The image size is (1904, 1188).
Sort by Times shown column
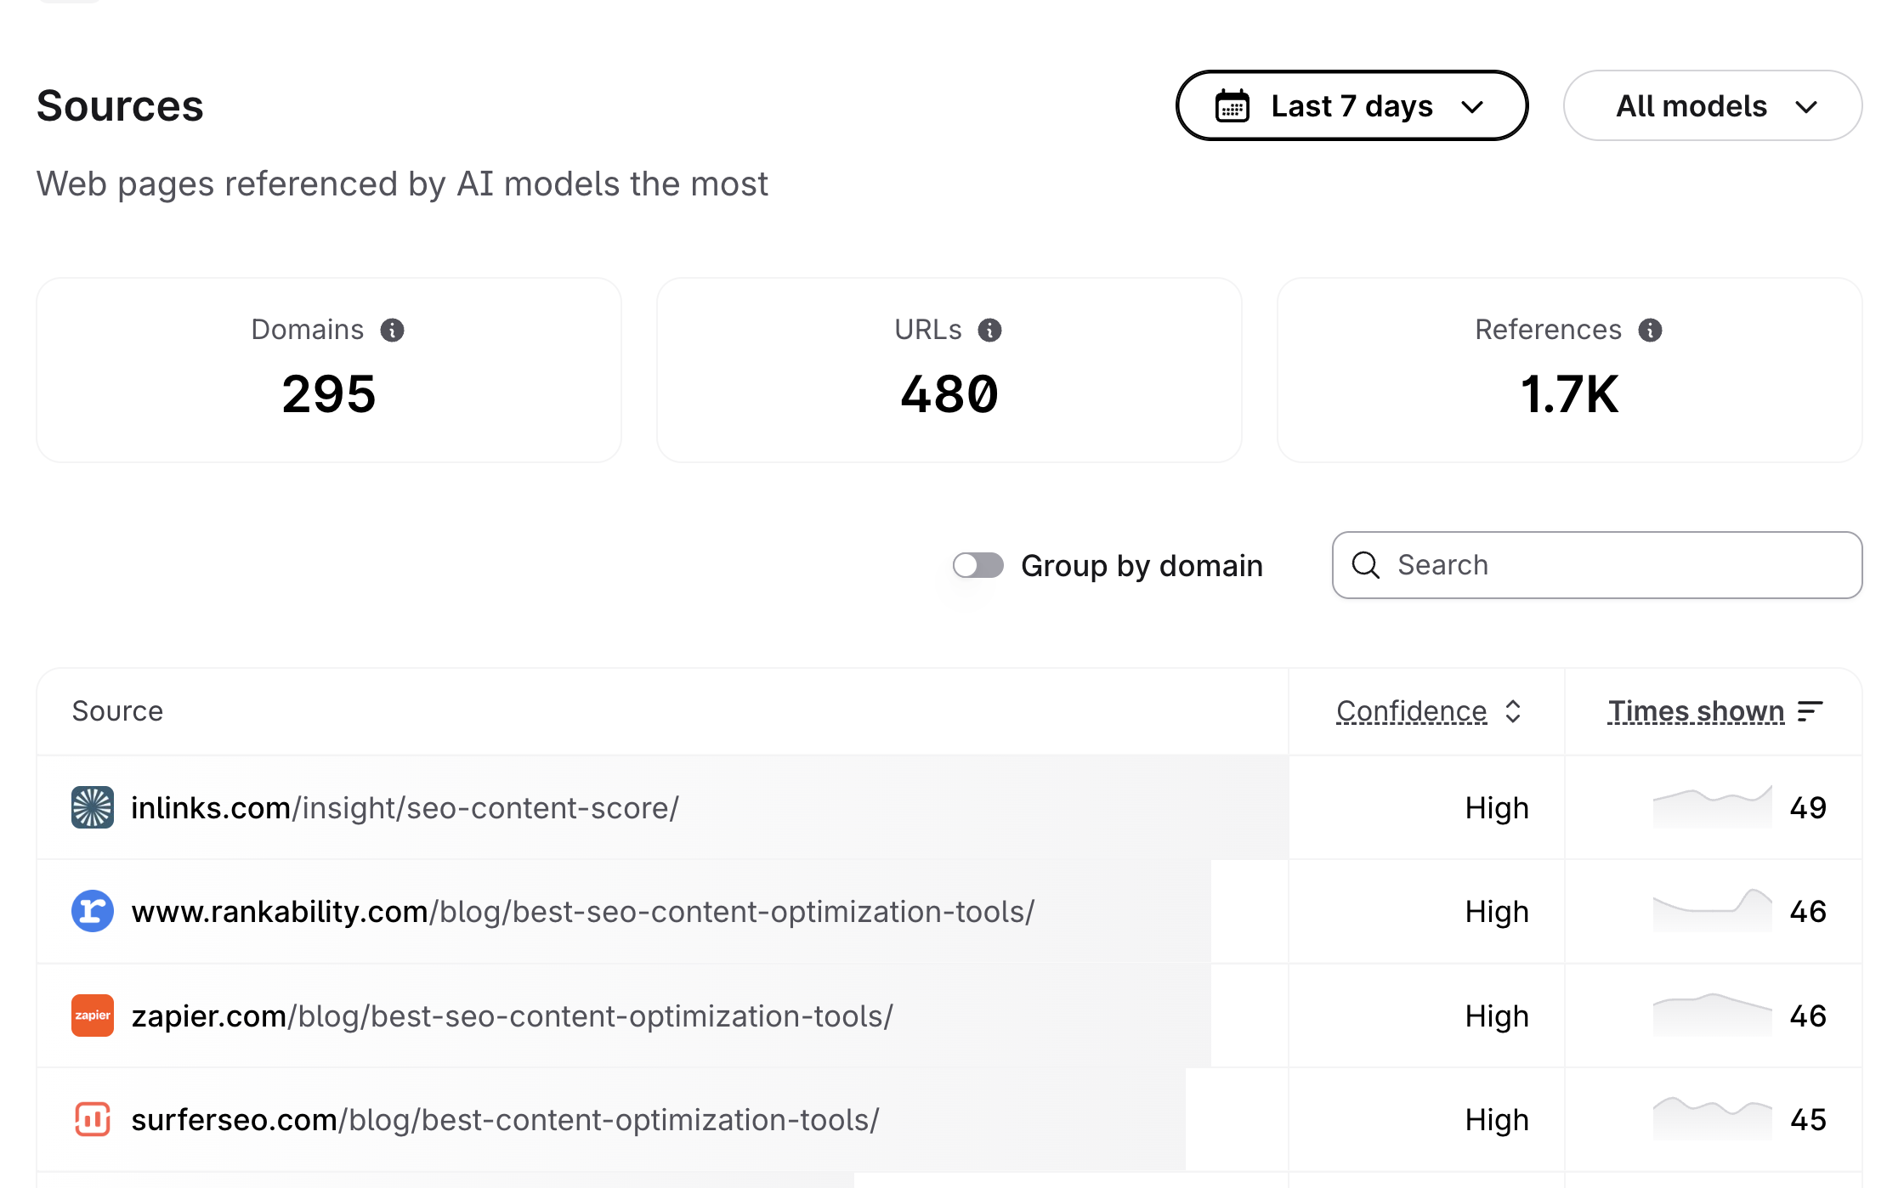(x=1714, y=711)
